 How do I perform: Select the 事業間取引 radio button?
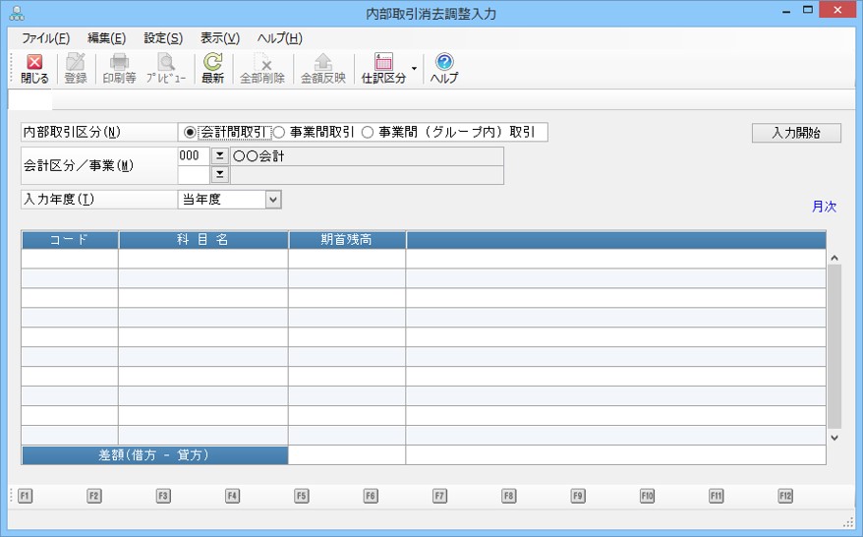pos(279,132)
